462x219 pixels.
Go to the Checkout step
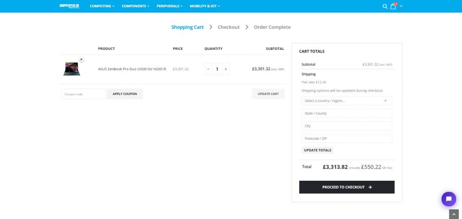(x=229, y=27)
